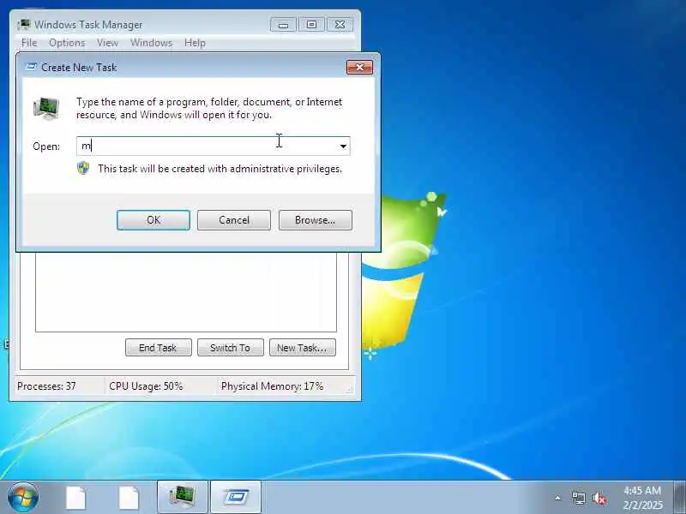
Task: Click New Task... in Task Manager
Action: click(x=302, y=348)
